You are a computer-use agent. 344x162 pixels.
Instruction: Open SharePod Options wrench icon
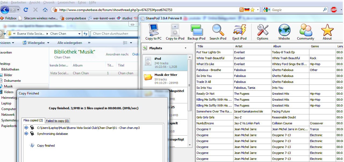263,32
